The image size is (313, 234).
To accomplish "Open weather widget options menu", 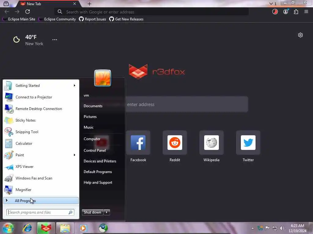I will pos(55,40).
